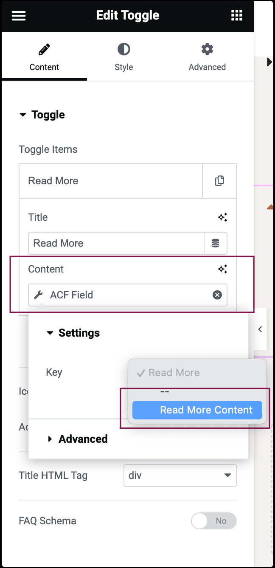
Task: Click the AI sparkle icon next to Content
Action: click(223, 269)
